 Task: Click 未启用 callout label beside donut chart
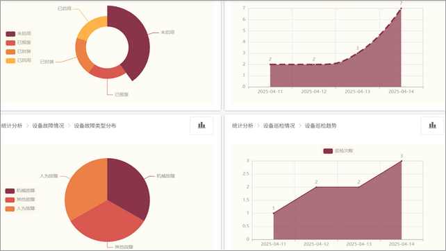[x=167, y=33]
